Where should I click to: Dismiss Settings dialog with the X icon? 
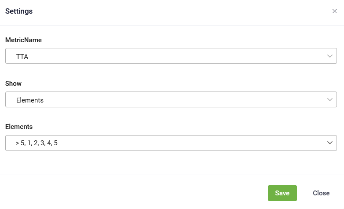(334, 11)
